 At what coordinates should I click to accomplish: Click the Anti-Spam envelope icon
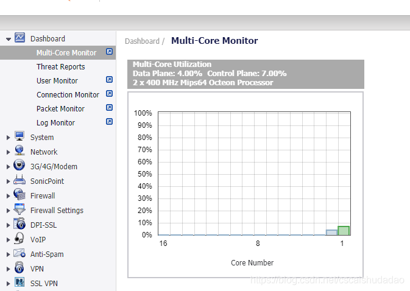point(19,253)
